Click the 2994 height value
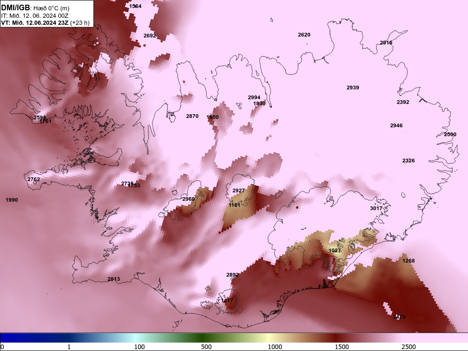 point(254,97)
